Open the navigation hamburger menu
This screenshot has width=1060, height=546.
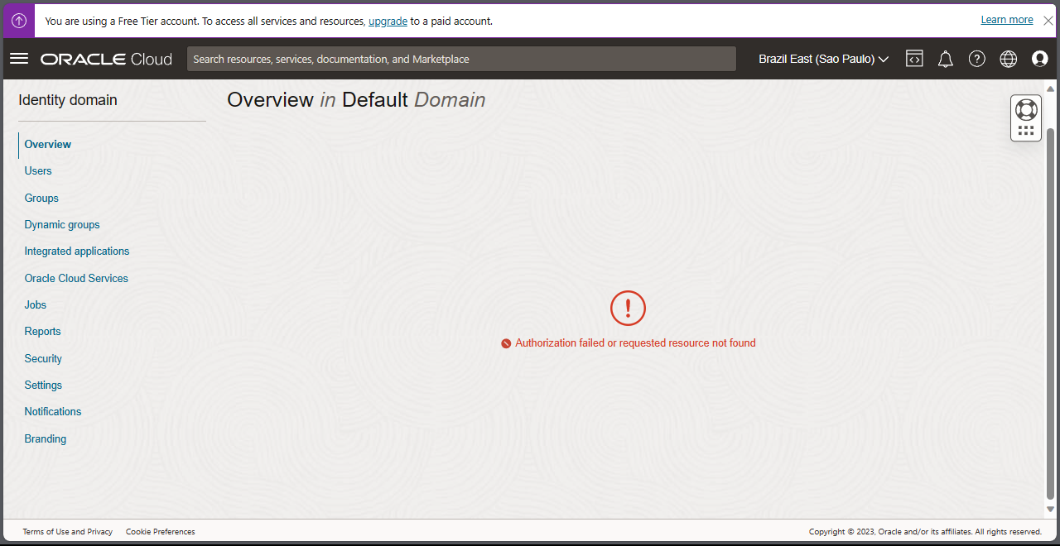[19, 58]
